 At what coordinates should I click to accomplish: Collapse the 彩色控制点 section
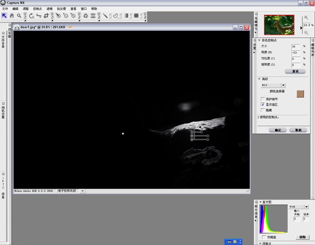pyautogui.click(x=259, y=40)
